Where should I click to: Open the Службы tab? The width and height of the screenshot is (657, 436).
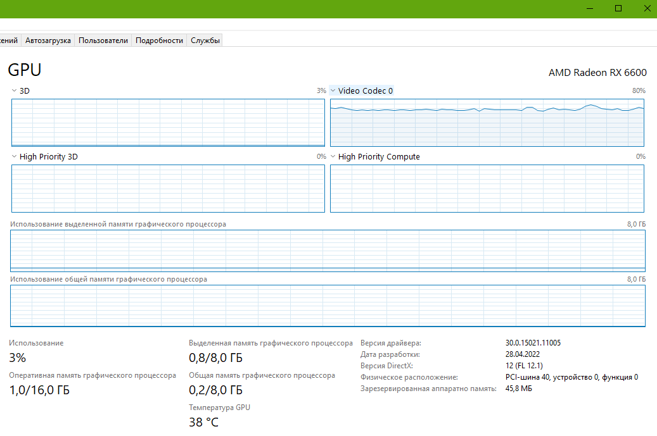pyautogui.click(x=205, y=40)
